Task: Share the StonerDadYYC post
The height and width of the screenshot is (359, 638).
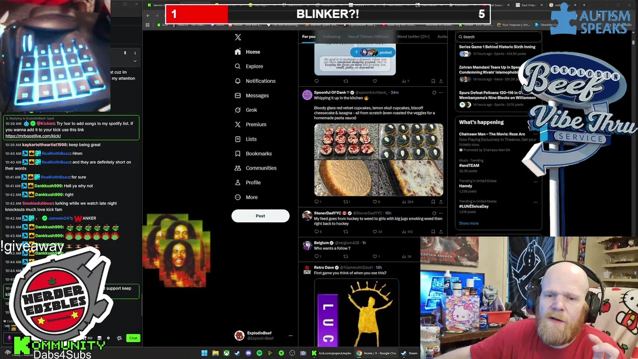Action: pyautogui.click(x=441, y=231)
